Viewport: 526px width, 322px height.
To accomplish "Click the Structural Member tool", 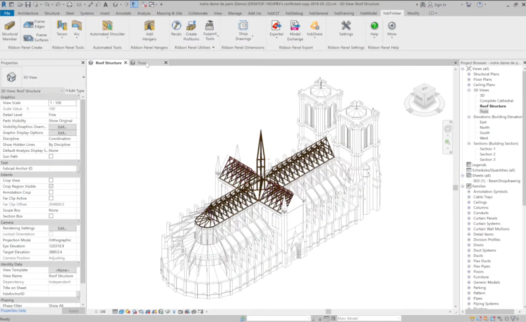I will click(x=10, y=31).
